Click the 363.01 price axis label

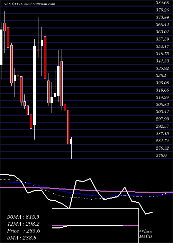tap(163, 32)
